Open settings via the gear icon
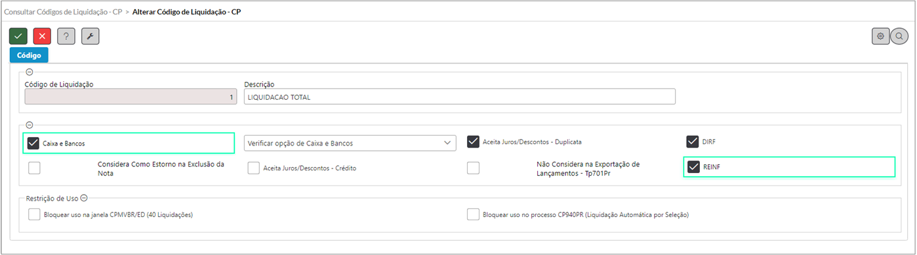917x255 pixels. point(880,36)
